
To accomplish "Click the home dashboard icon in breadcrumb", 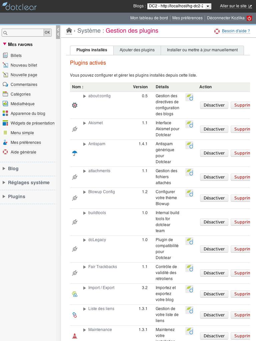I will 69,31.
